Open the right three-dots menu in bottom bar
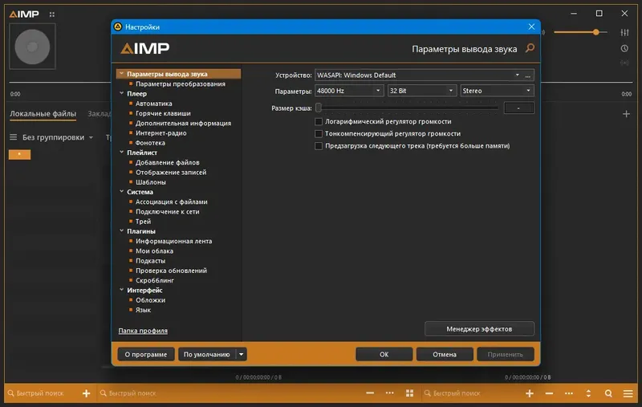Image resolution: width=642 pixels, height=407 pixels. (x=569, y=393)
